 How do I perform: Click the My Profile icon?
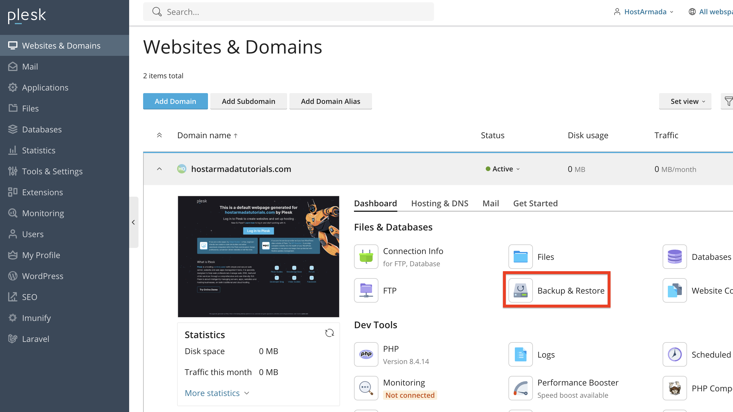pyautogui.click(x=13, y=255)
